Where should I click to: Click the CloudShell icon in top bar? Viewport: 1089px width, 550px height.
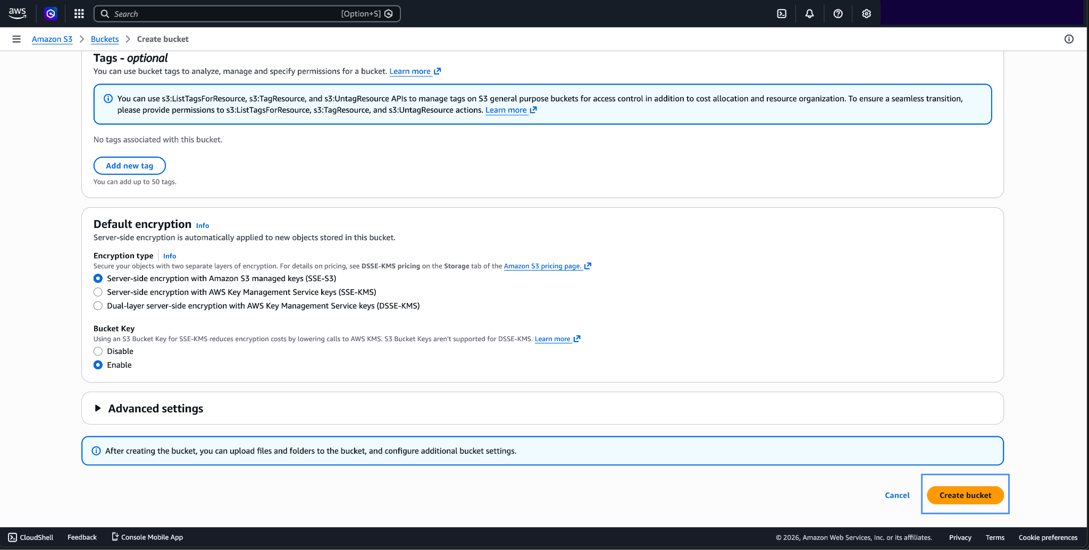[782, 14]
